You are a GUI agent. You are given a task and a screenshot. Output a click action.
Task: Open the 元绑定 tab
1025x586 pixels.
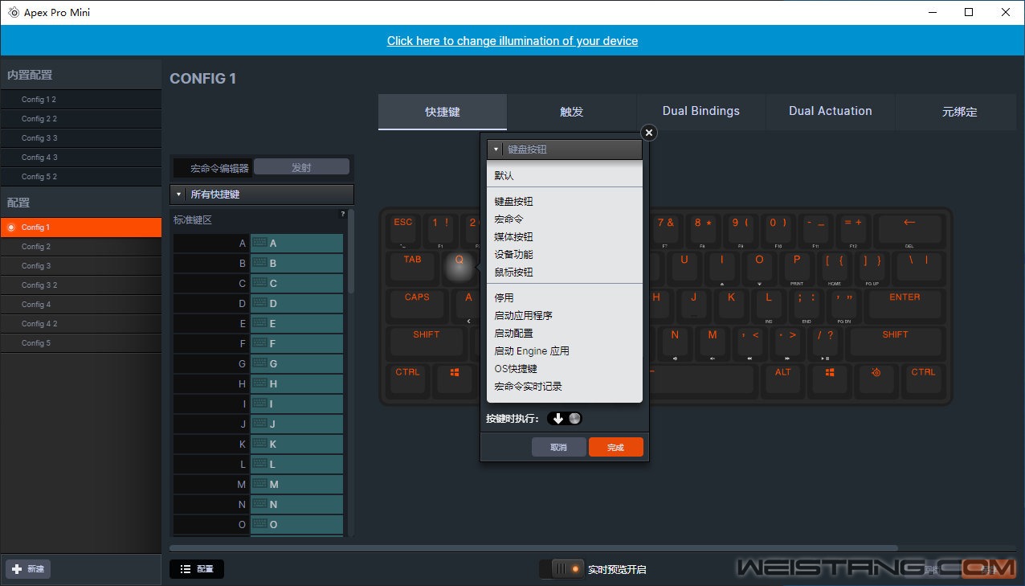(x=960, y=112)
